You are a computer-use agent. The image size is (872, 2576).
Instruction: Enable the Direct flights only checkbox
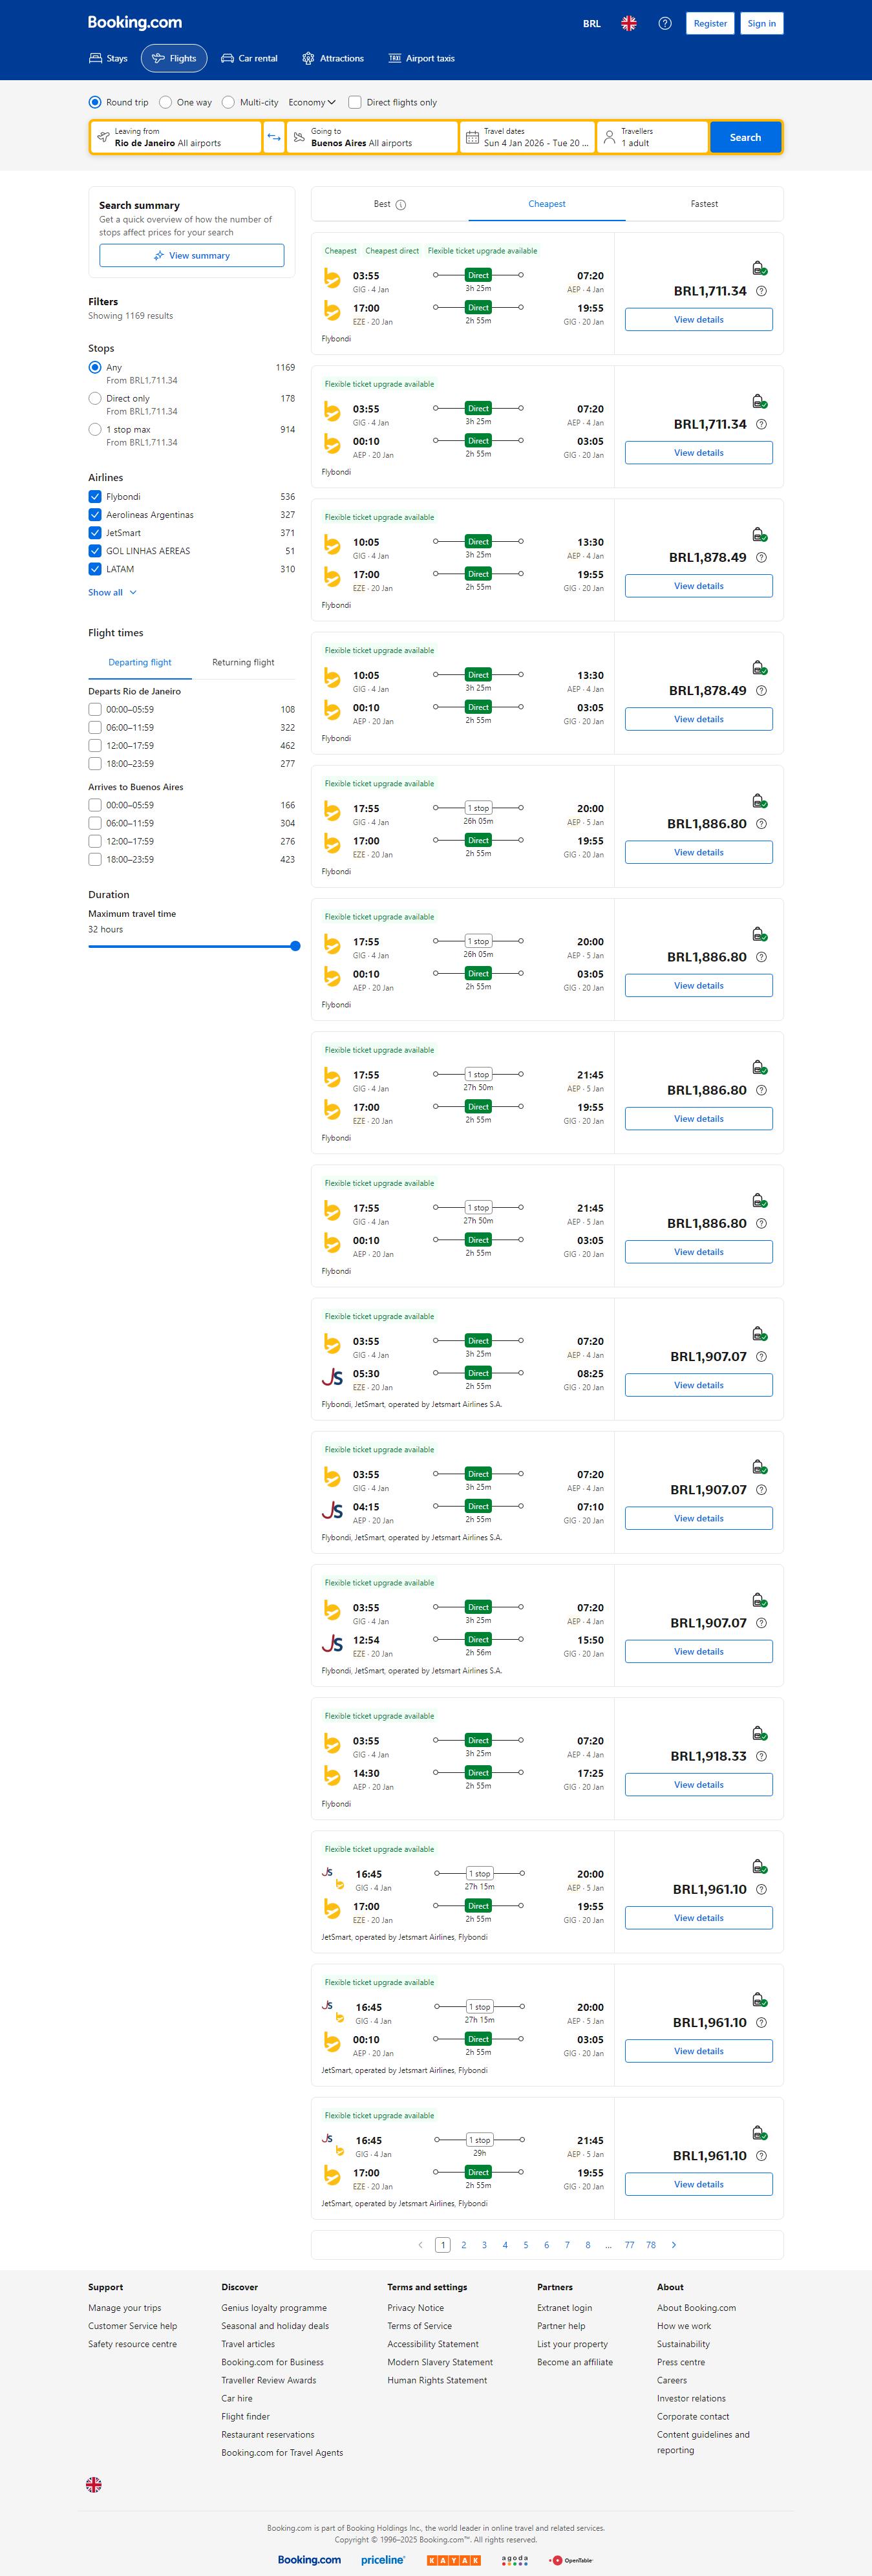coord(355,102)
